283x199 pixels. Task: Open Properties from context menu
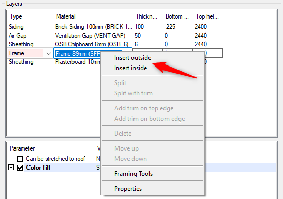(128, 189)
